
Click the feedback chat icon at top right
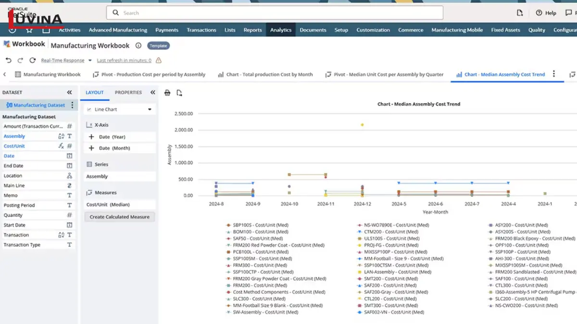point(569,12)
